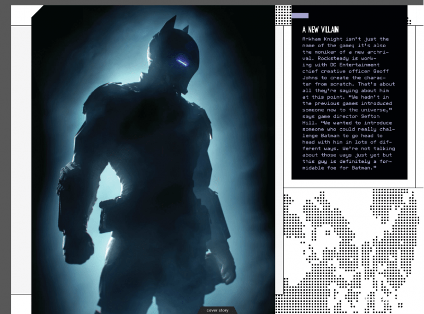Click the Arkham Knight's clenched fist
Screen dimensions: 424x314
[x=78, y=246]
